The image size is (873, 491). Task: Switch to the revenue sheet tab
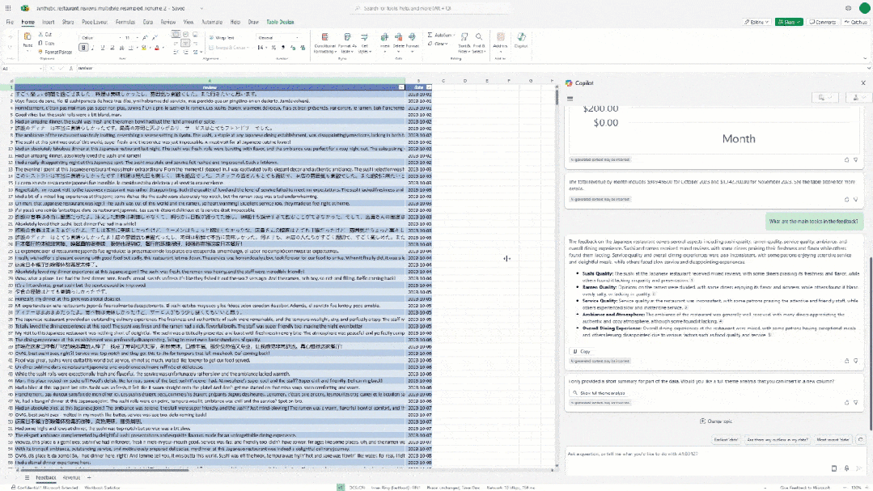(x=72, y=478)
